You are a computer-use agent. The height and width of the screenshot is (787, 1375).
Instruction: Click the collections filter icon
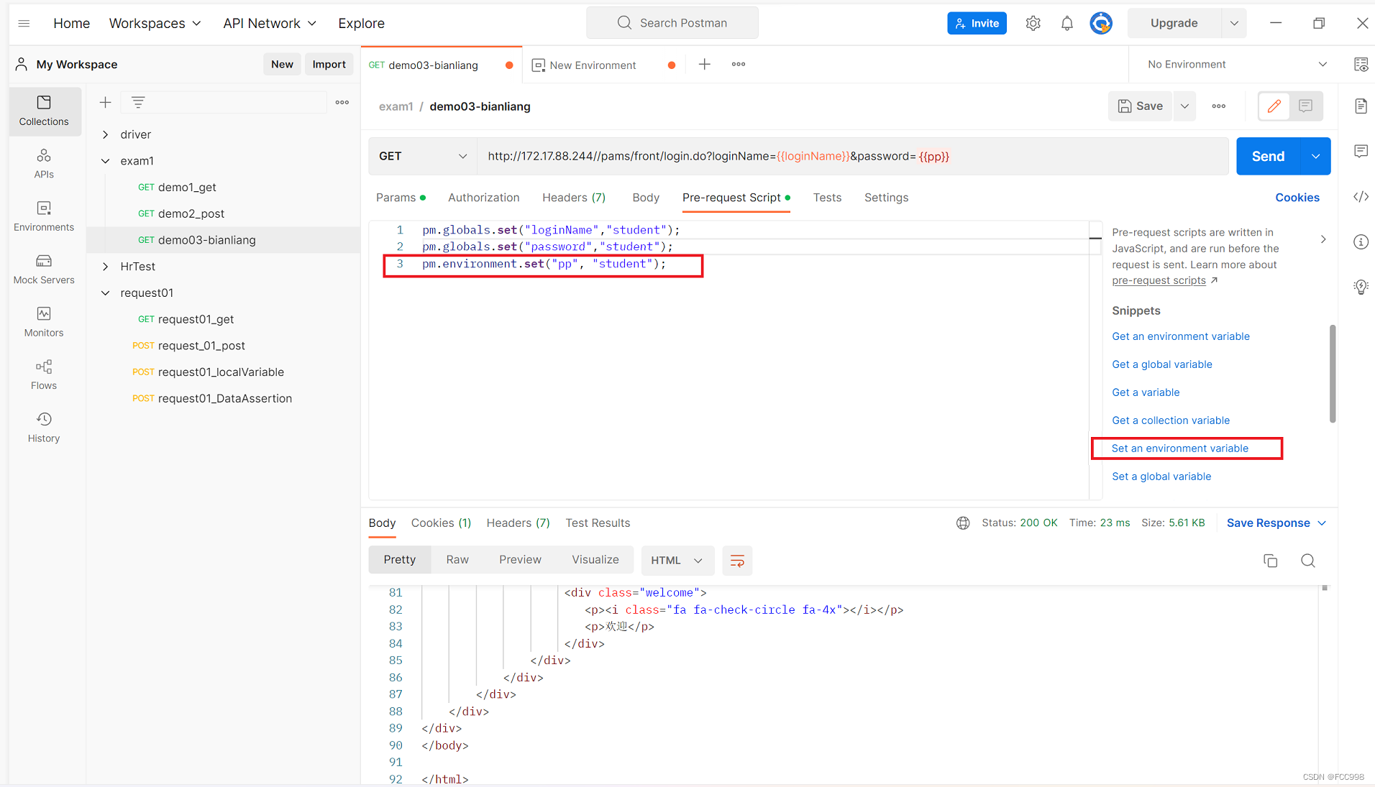[x=138, y=102]
